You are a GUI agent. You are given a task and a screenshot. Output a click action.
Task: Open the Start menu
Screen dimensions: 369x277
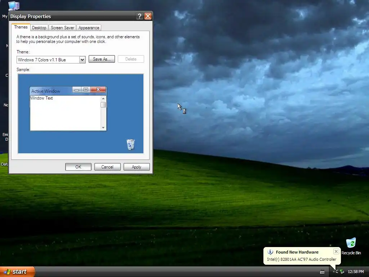[17, 272]
